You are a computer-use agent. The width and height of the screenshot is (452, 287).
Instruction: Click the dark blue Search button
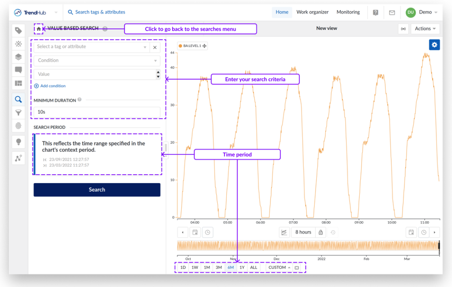(97, 190)
